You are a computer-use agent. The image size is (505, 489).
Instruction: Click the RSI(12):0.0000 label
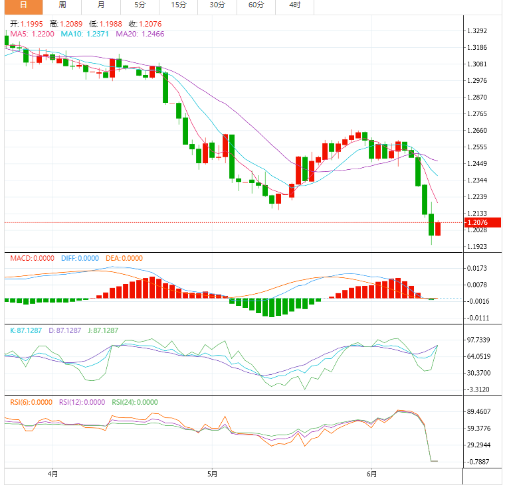point(82,403)
